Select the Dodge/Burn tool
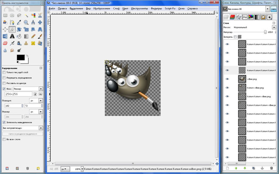This screenshot has height=174, width=279. 19,50
